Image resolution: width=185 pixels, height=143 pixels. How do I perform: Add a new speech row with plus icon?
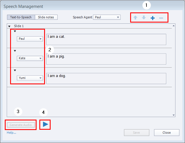153,18
